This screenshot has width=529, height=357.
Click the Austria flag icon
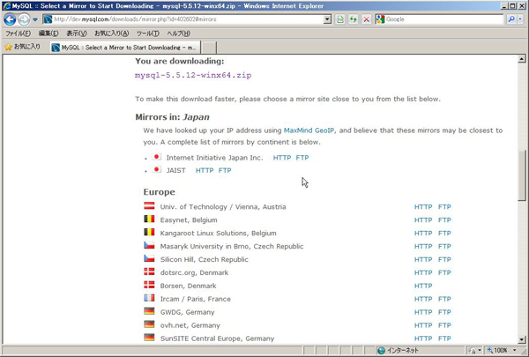[x=149, y=205]
